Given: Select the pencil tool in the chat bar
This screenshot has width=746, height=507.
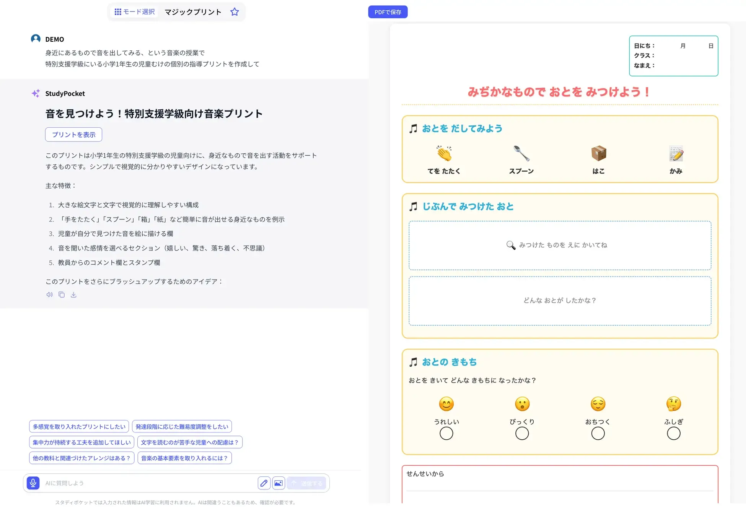Looking at the screenshot, I should 264,483.
